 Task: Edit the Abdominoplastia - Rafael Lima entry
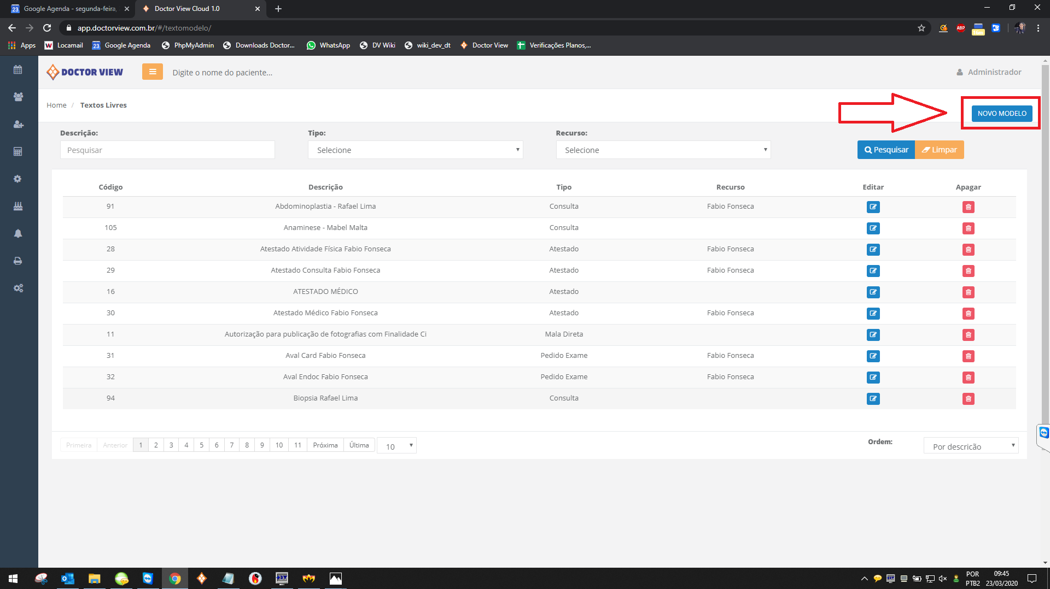coord(873,207)
